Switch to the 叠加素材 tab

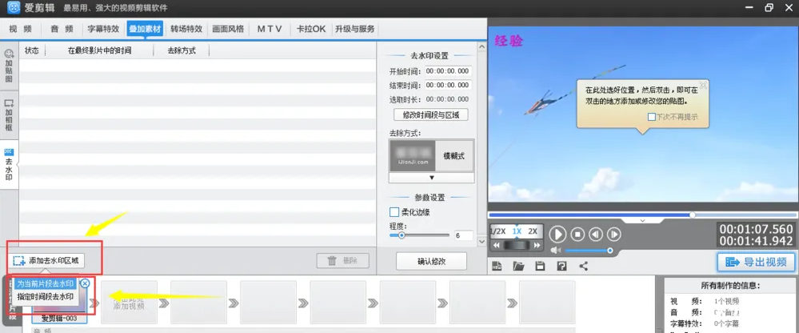[x=145, y=29]
